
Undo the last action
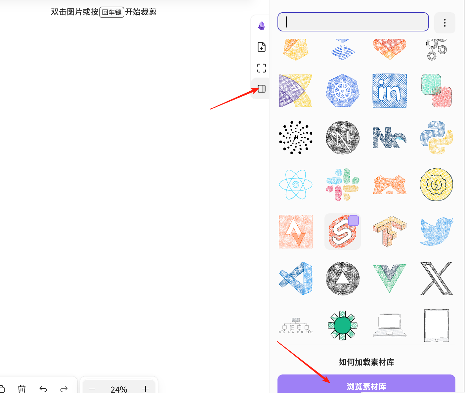tap(43, 389)
